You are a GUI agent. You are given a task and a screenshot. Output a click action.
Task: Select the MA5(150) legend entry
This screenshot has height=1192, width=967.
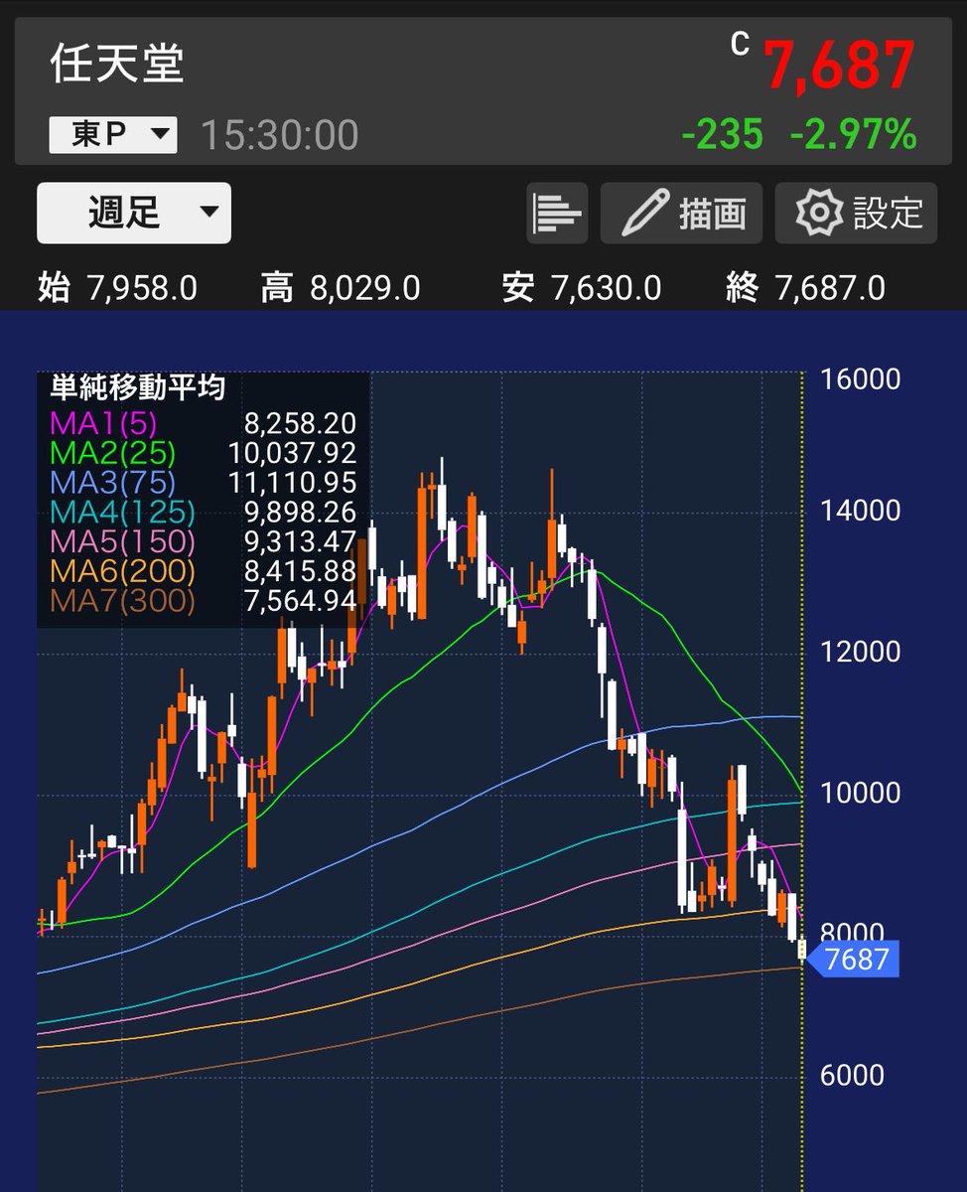click(122, 542)
